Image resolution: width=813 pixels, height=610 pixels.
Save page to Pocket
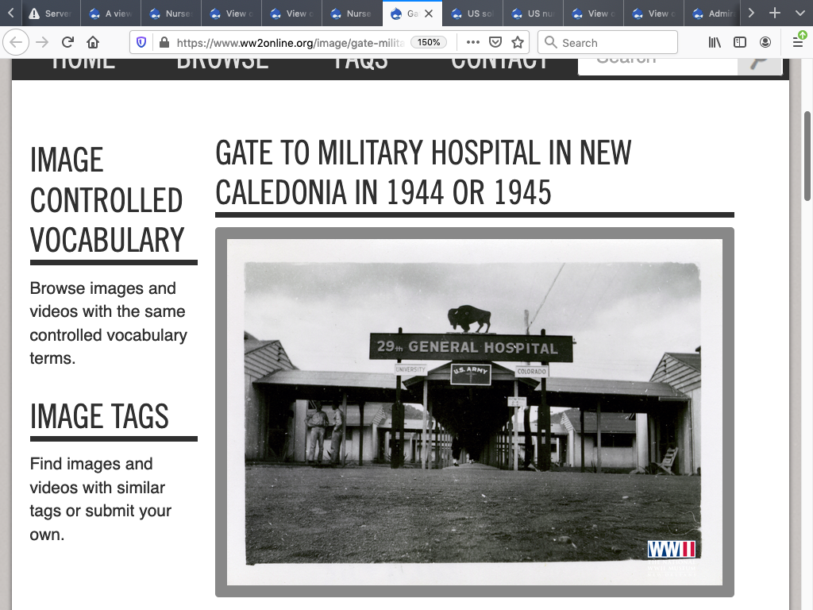pos(495,43)
